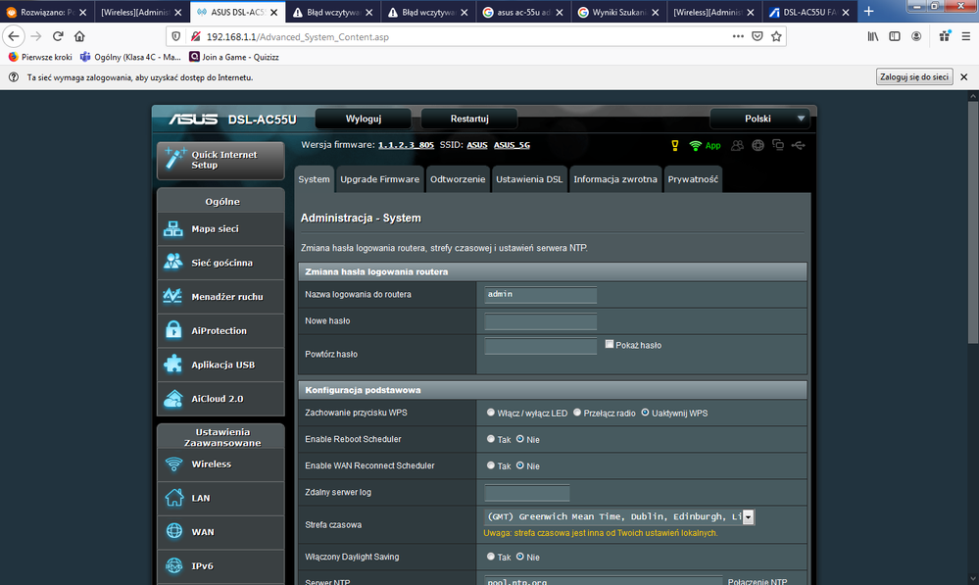Open firmware version 1.1.2.3_805 link
Image resolution: width=979 pixels, height=585 pixels.
tap(406, 145)
